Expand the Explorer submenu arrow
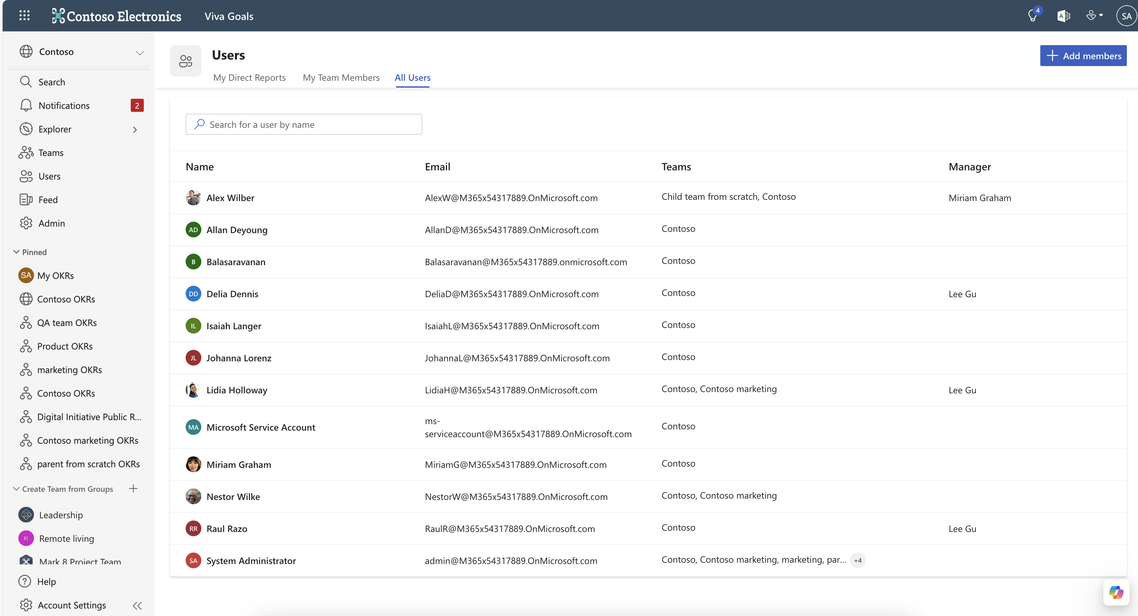Screen dimensions: 1138x616 coord(135,129)
